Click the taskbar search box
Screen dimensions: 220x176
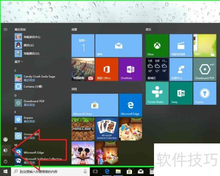50,172
